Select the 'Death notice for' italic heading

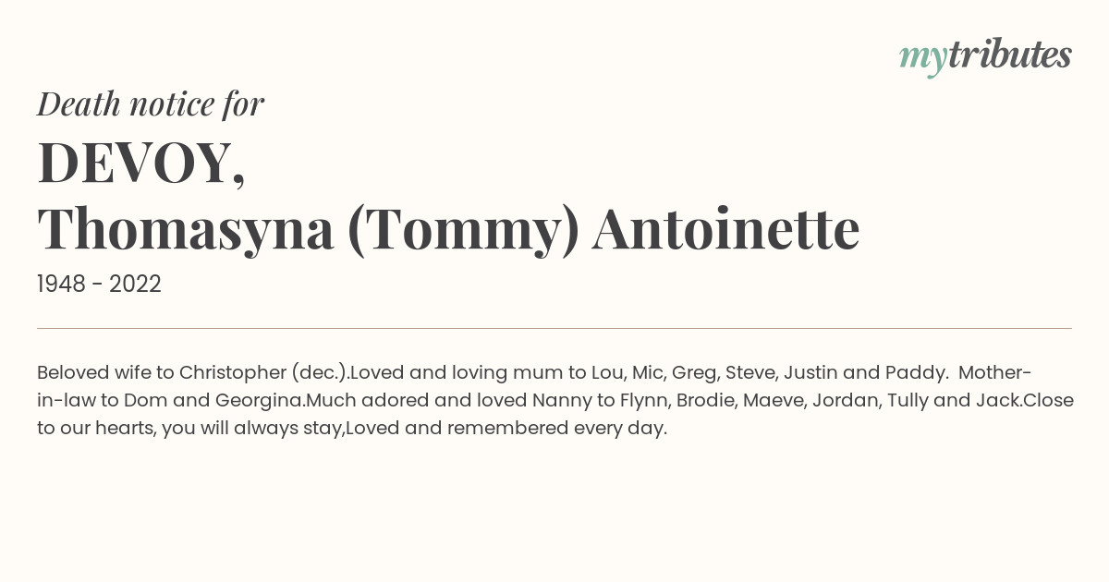pos(151,104)
